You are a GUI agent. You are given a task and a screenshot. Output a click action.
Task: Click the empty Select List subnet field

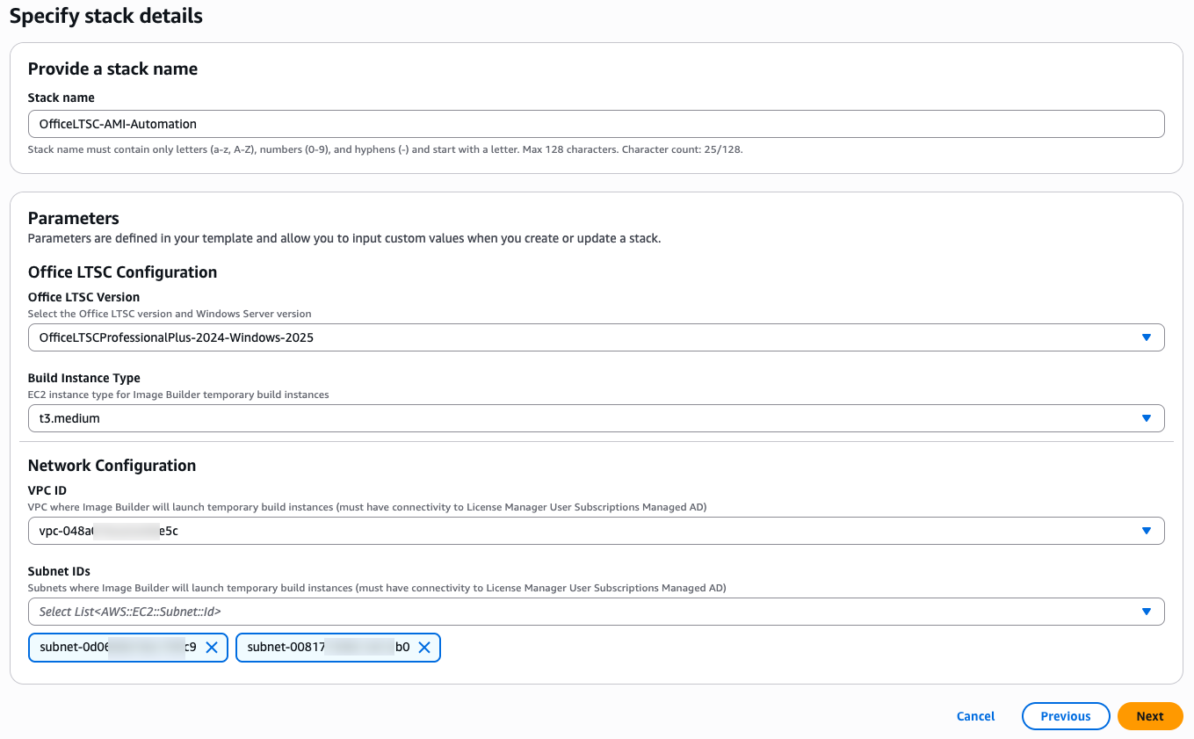point(596,611)
